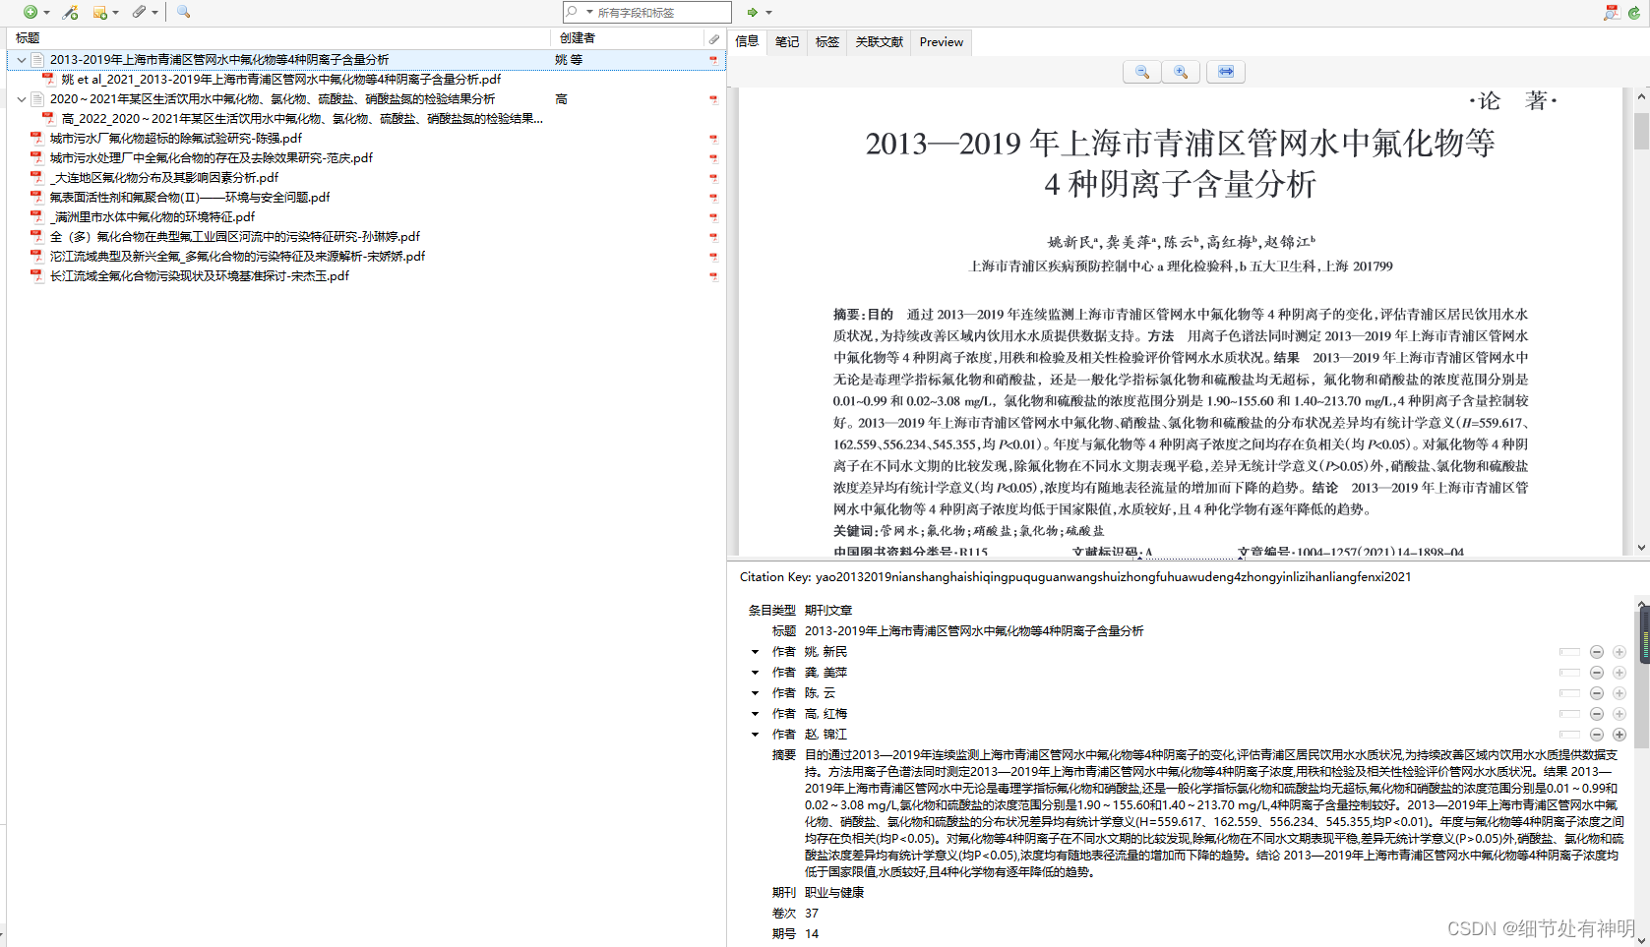Viewport: 1650px width, 947px height.
Task: Open the Locate menu dropdown arrow
Action: (x=769, y=13)
